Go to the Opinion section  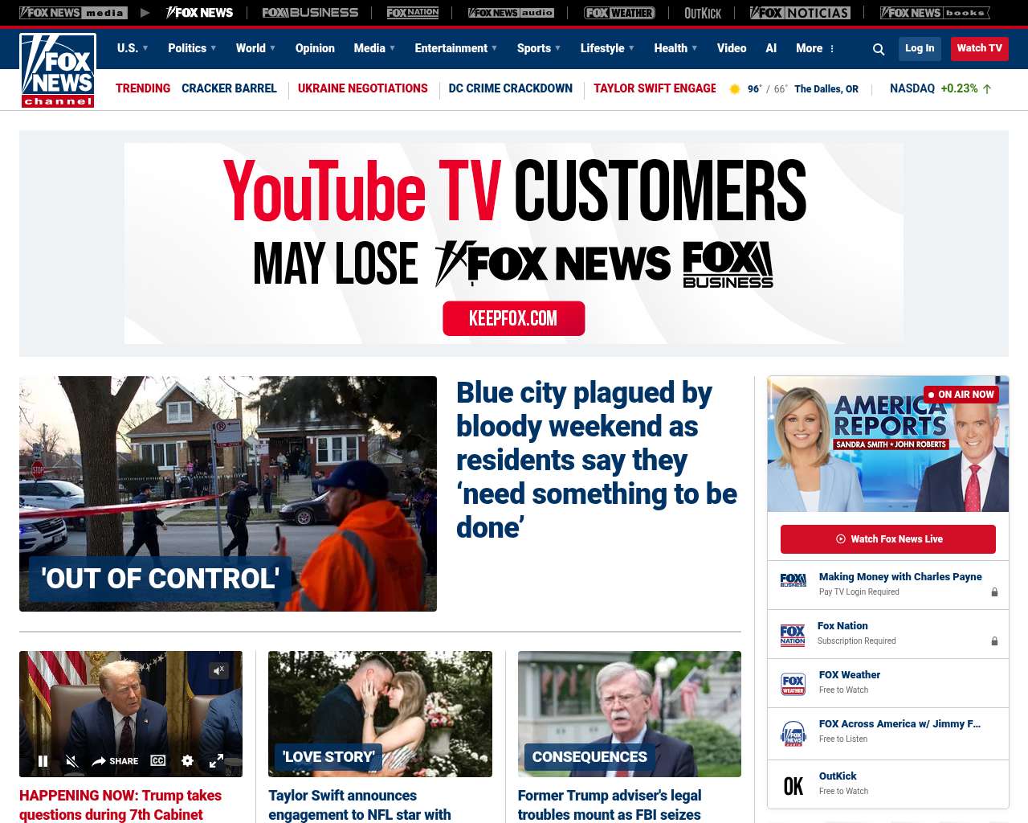point(315,48)
